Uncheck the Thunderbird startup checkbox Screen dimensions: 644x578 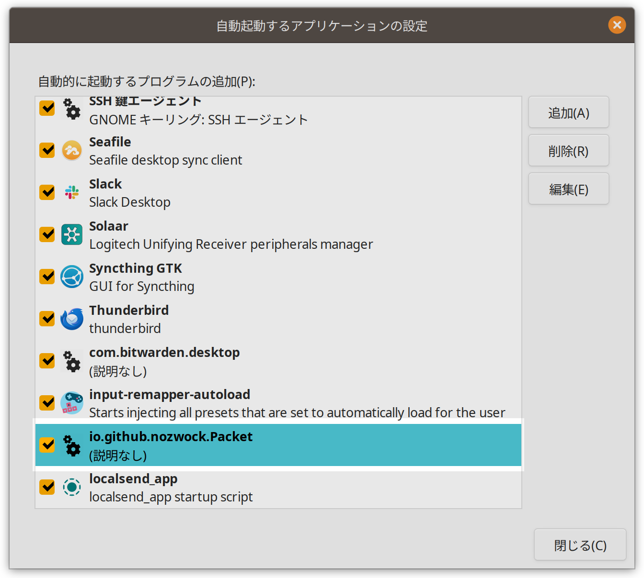pos(47,319)
